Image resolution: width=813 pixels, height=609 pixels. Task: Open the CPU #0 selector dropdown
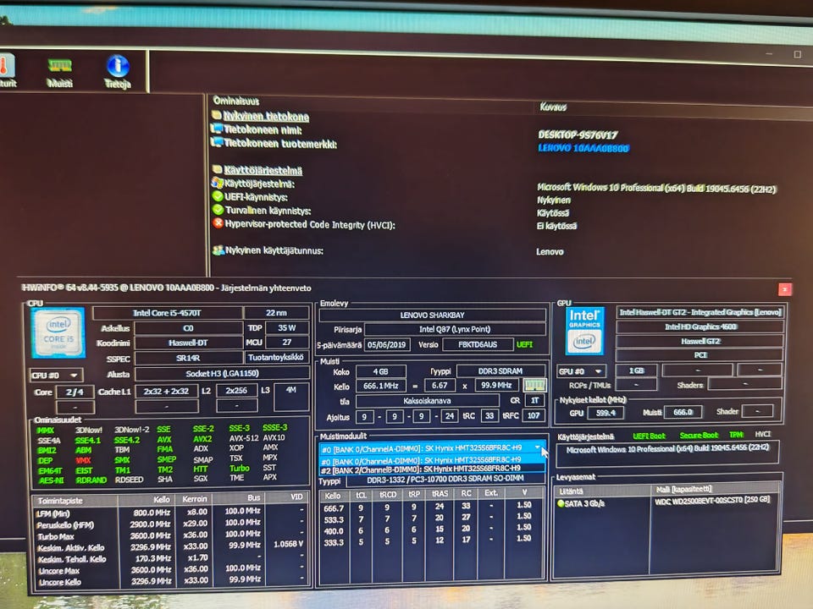click(x=56, y=375)
